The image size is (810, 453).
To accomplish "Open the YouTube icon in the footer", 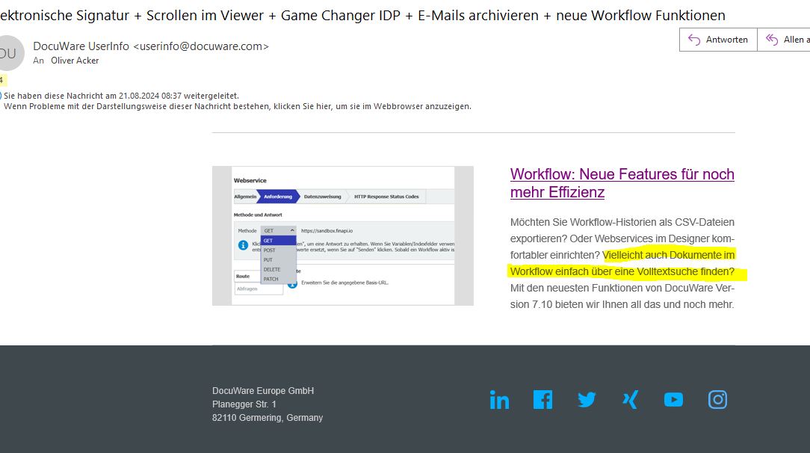I will 673,400.
